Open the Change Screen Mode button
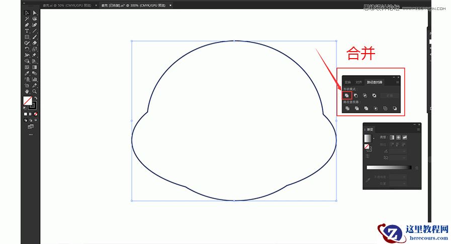This screenshot has width=451, height=244. coord(31,126)
